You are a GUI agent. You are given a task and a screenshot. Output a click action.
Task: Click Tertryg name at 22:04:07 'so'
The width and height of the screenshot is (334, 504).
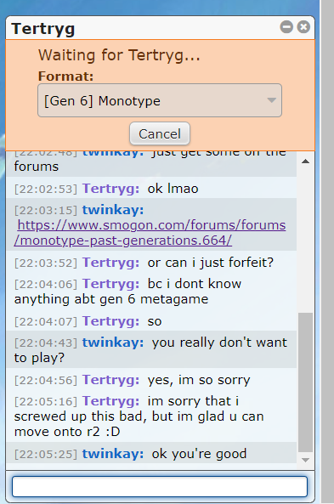110,320
